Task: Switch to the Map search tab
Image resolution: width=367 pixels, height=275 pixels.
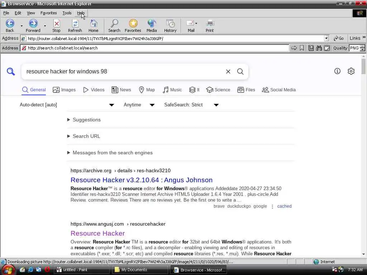Action: [x=147, y=90]
